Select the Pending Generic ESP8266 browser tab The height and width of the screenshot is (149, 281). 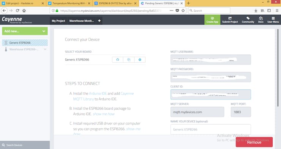[162, 3]
